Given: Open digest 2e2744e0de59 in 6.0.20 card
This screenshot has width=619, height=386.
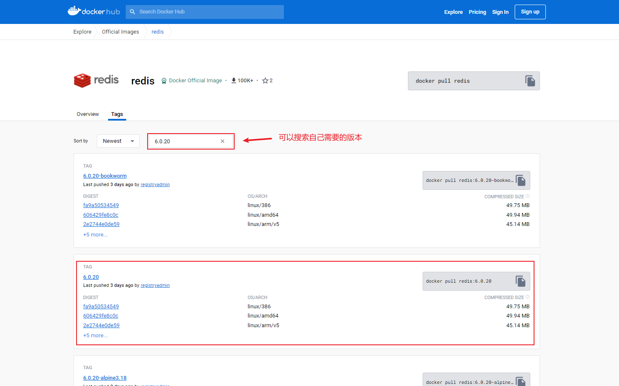Looking at the screenshot, I should 101,326.
